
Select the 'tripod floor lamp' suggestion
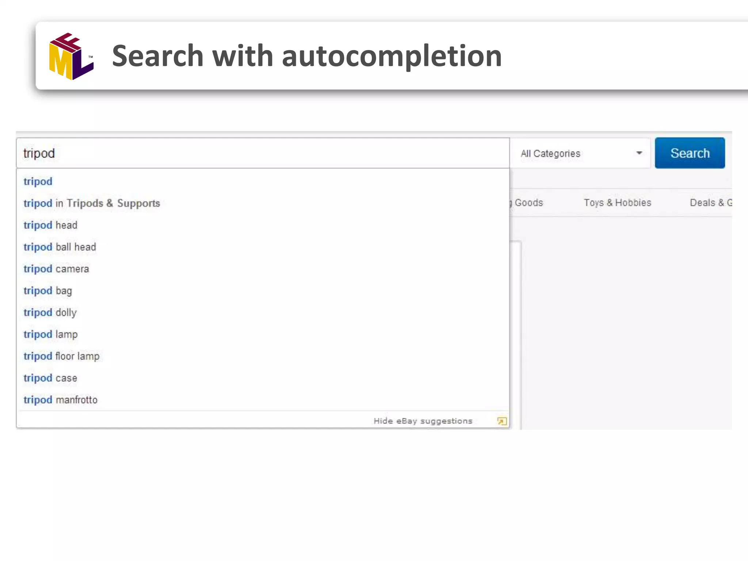click(x=61, y=356)
